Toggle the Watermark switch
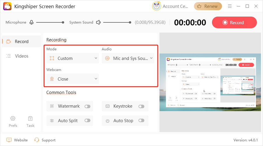The height and width of the screenshot is (146, 263). 87,106
